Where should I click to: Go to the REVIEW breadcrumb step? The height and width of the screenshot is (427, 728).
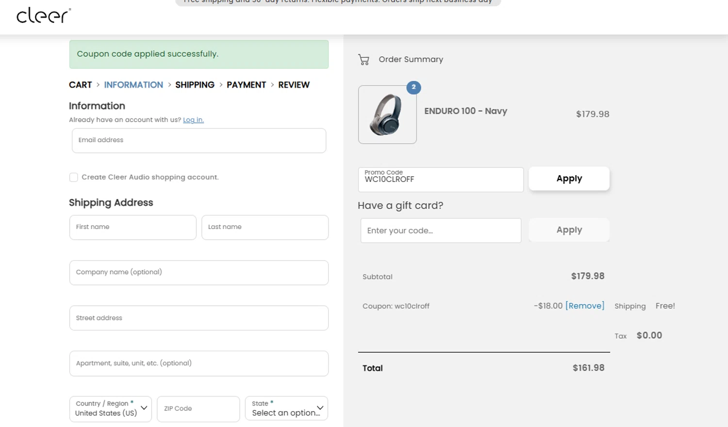click(x=294, y=85)
